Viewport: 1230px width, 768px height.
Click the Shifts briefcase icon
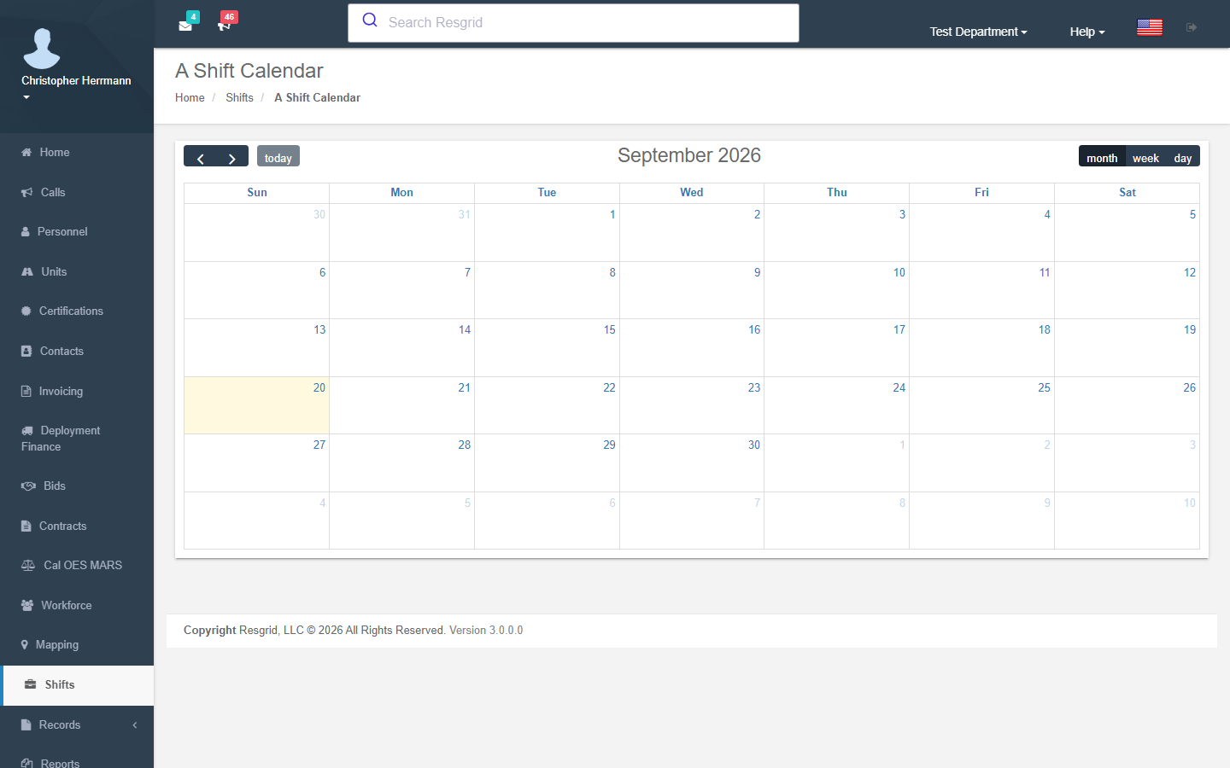31,684
